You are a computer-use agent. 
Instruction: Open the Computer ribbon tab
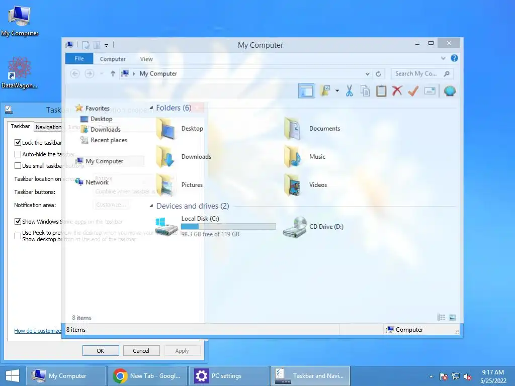[113, 59]
